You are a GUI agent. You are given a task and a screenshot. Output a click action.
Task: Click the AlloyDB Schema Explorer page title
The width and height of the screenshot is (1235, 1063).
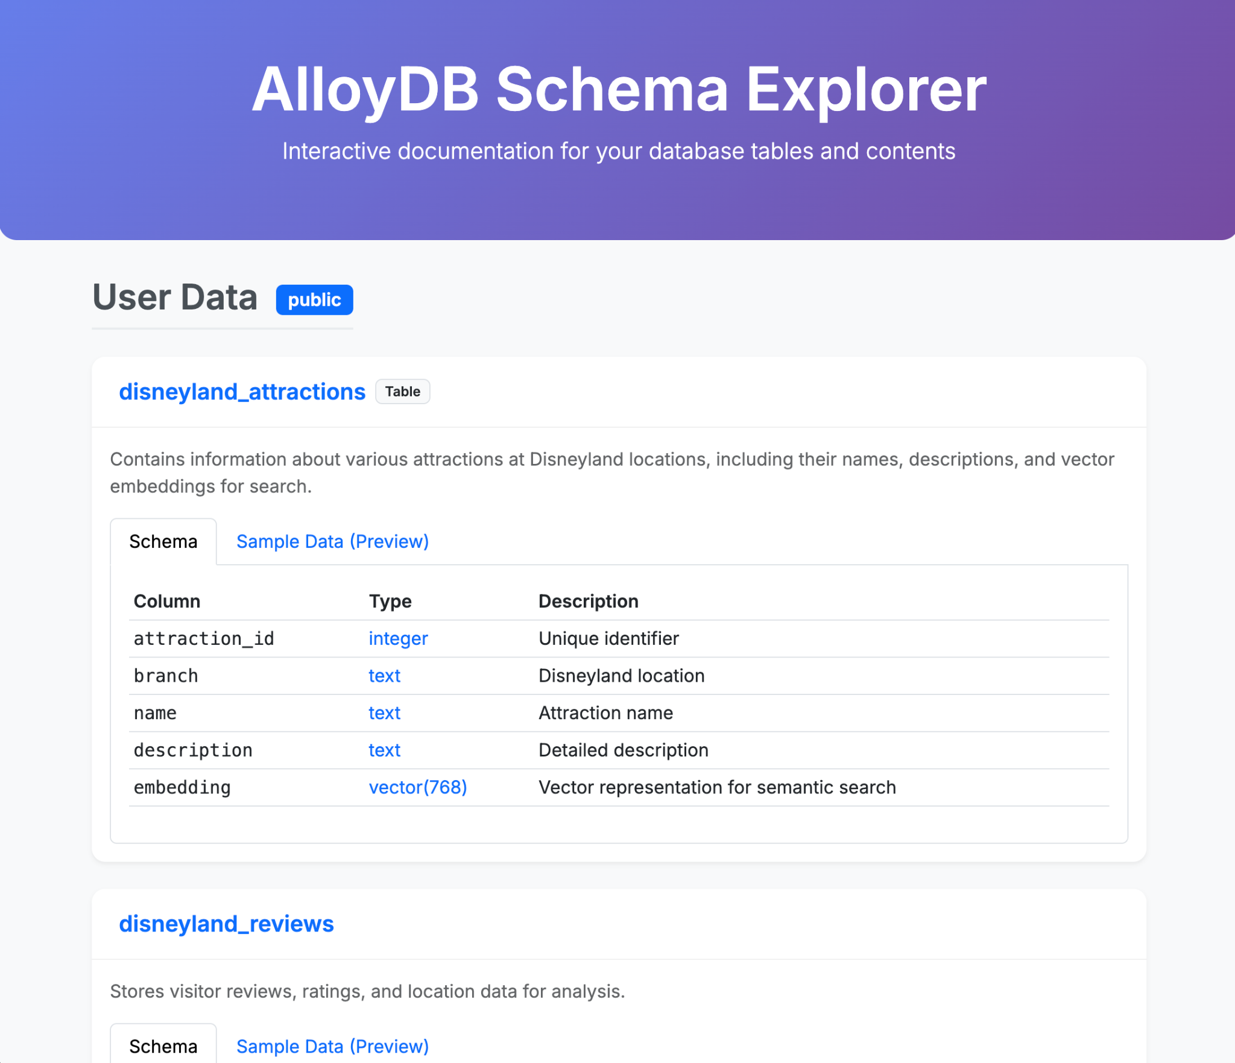tap(618, 89)
